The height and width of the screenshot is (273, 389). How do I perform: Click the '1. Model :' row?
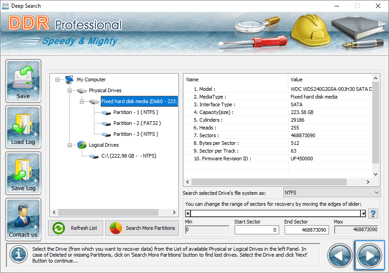[278, 89]
